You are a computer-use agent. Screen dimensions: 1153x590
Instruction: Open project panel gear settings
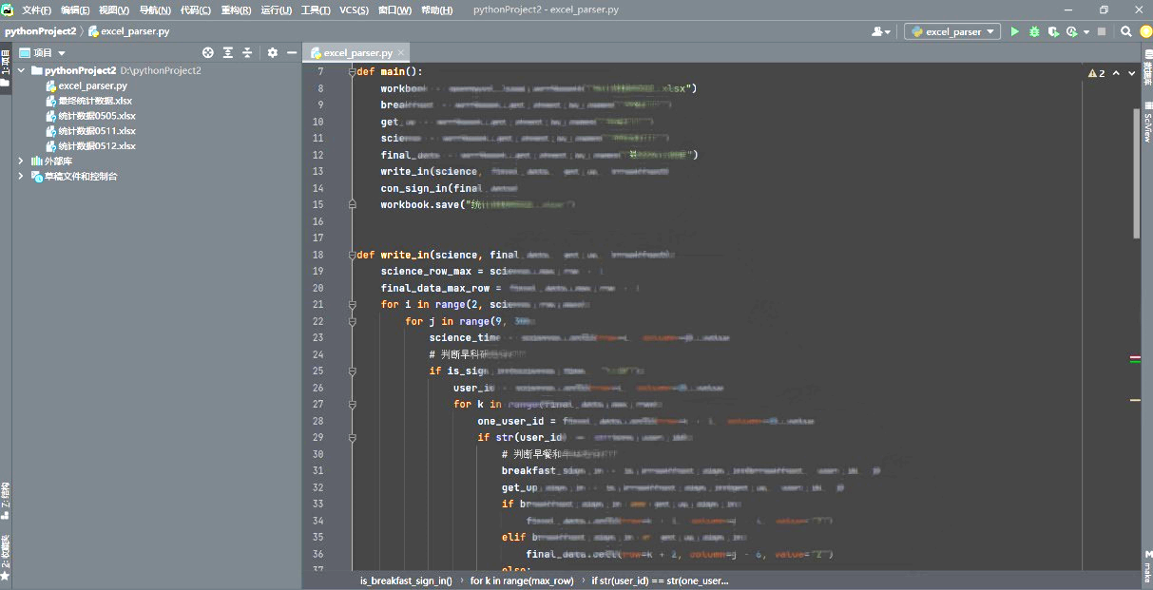click(273, 53)
